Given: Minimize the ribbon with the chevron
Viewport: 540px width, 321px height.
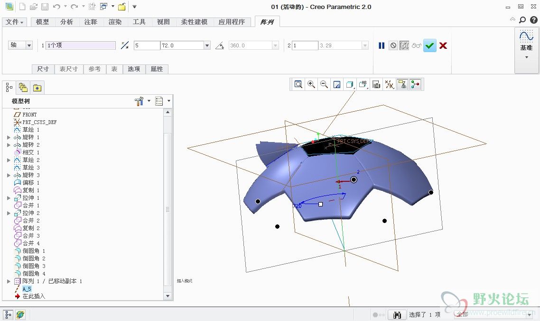Looking at the screenshot, I should [512, 19].
